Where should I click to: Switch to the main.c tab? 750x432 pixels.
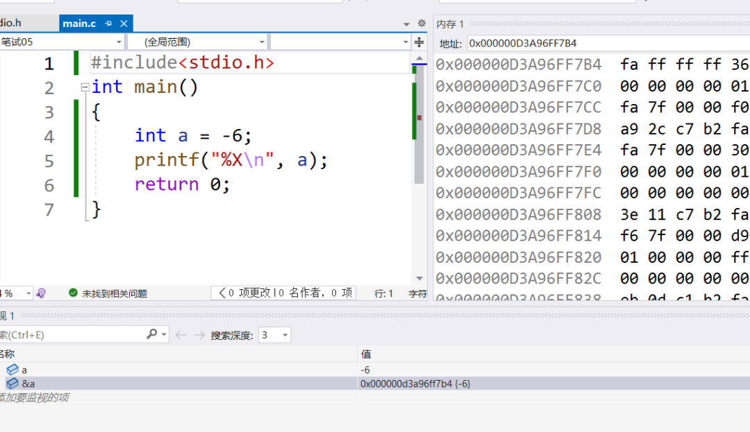pyautogui.click(x=79, y=24)
